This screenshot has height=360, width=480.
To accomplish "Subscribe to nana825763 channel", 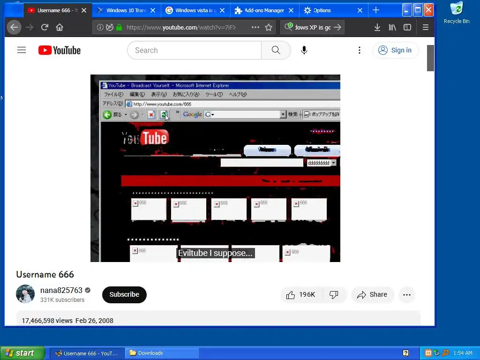I will click(x=124, y=294).
